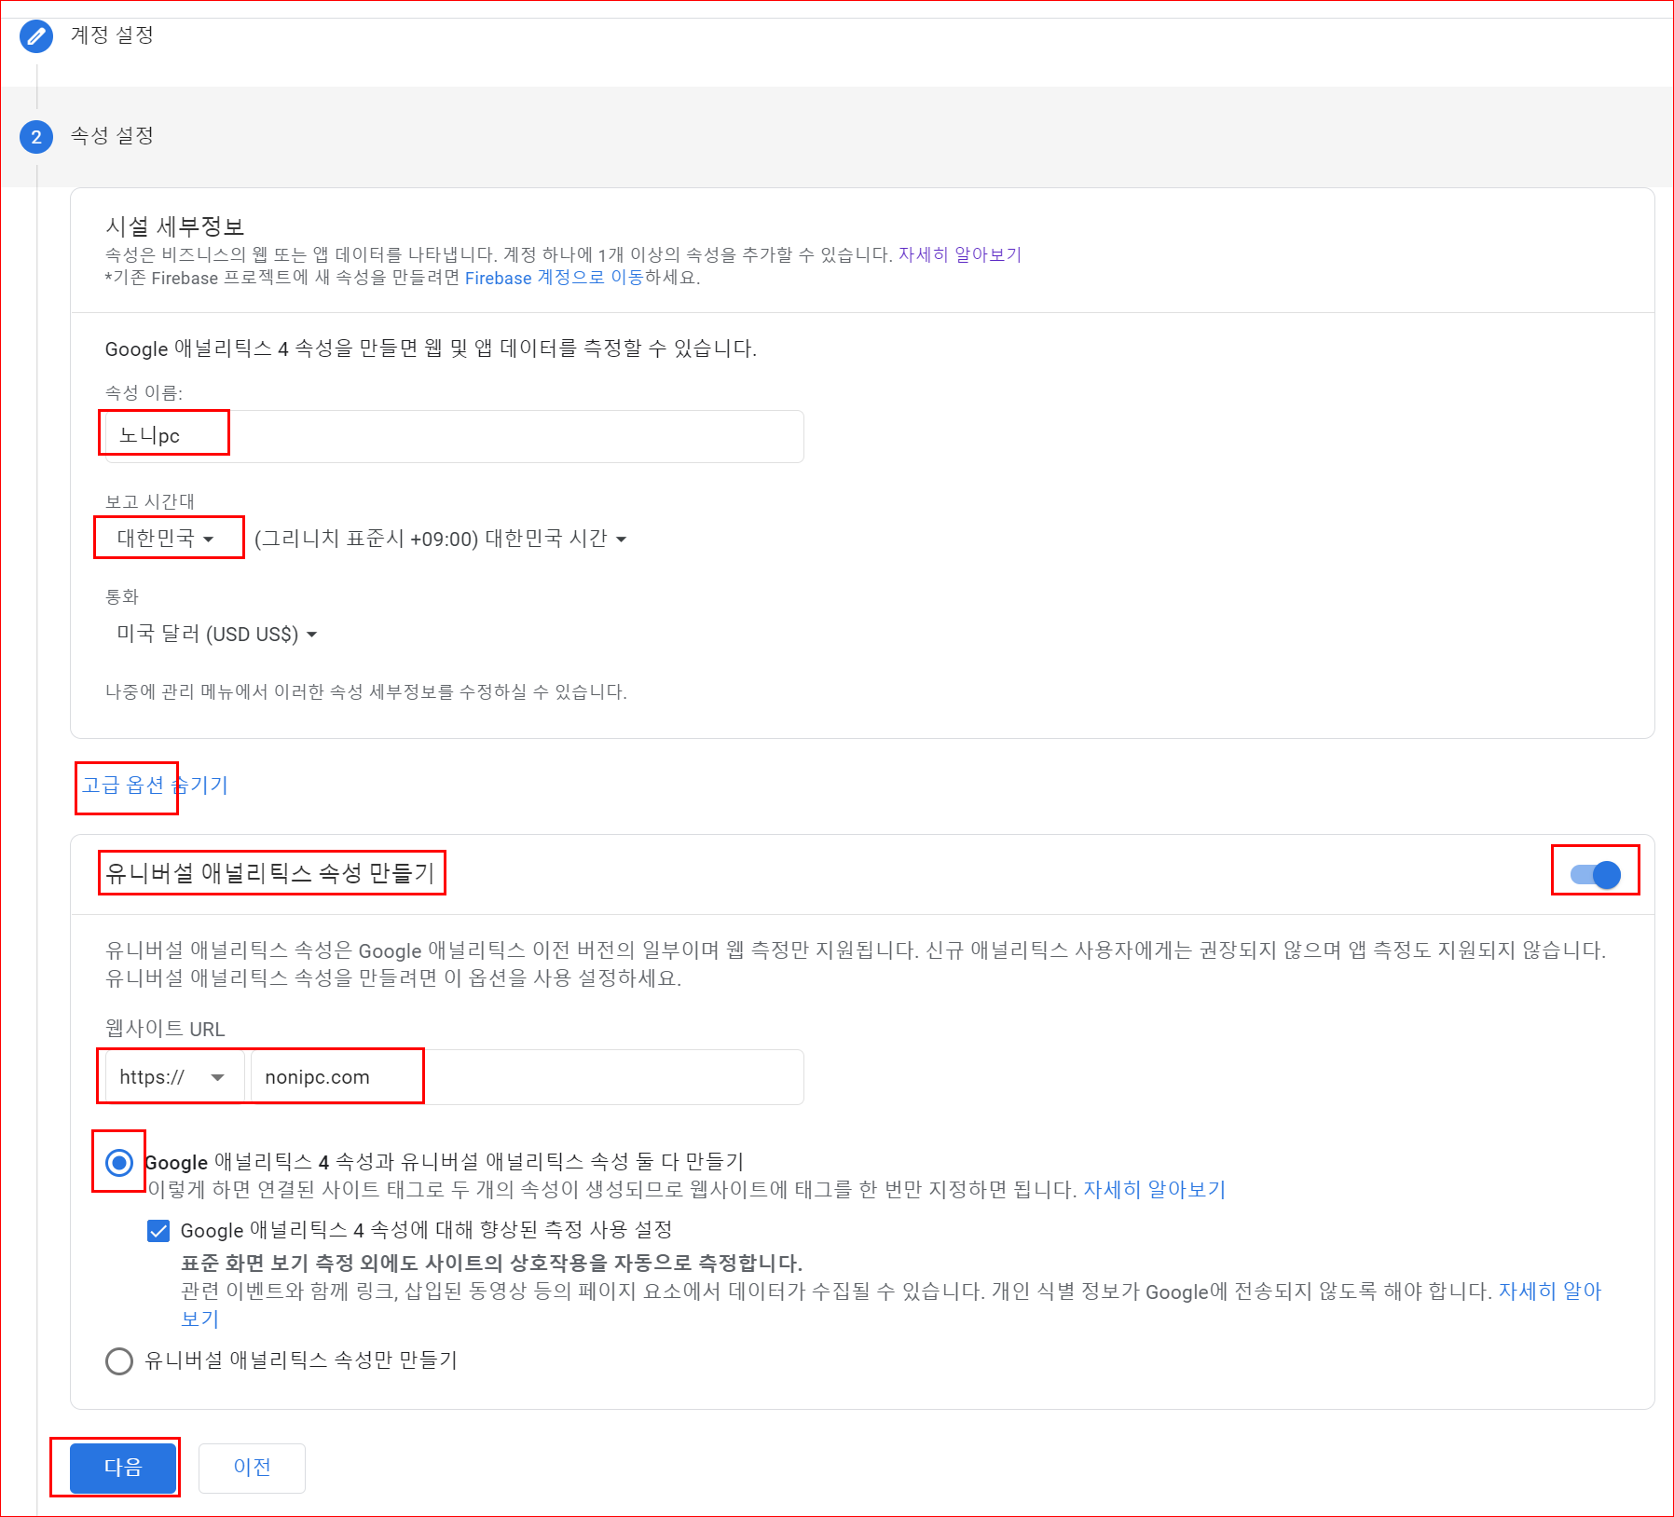Choose the GA4 속성과 유니버설 속성 둘 다 만들기 option
This screenshot has width=1674, height=1517.
(x=118, y=1163)
